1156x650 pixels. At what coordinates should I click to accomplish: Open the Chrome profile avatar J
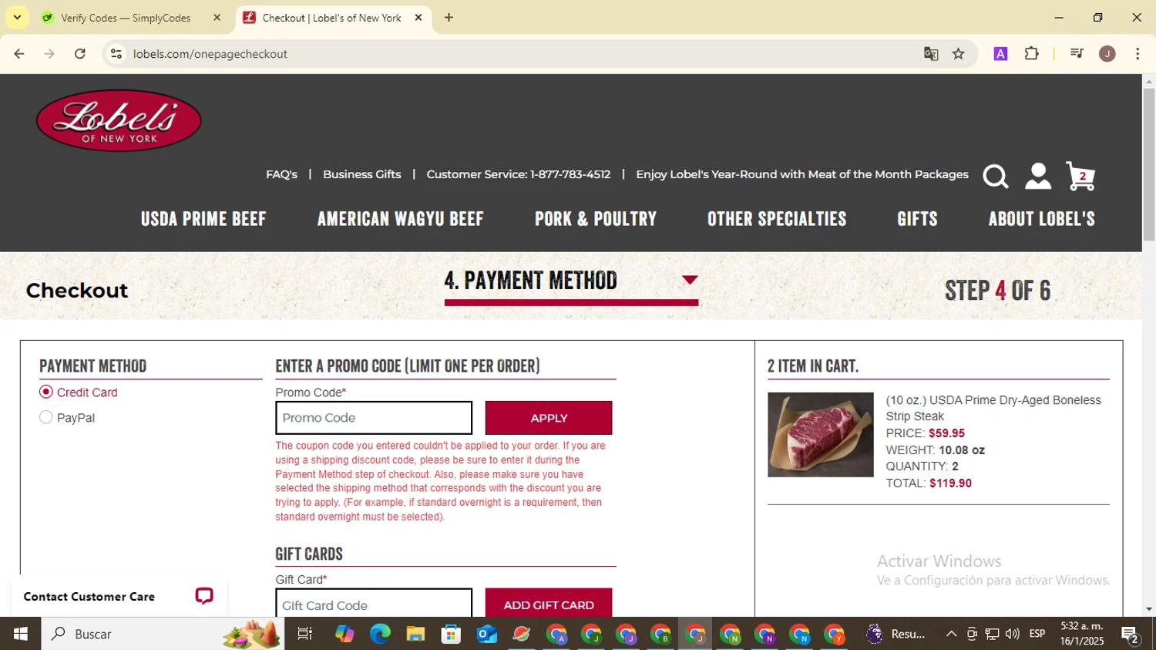click(1107, 54)
